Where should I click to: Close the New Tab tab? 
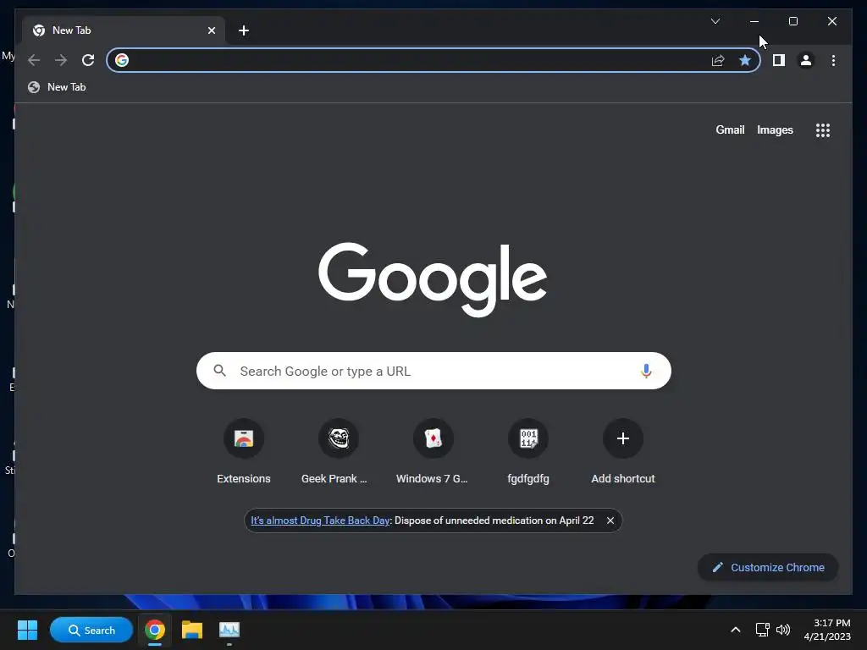coord(211,30)
